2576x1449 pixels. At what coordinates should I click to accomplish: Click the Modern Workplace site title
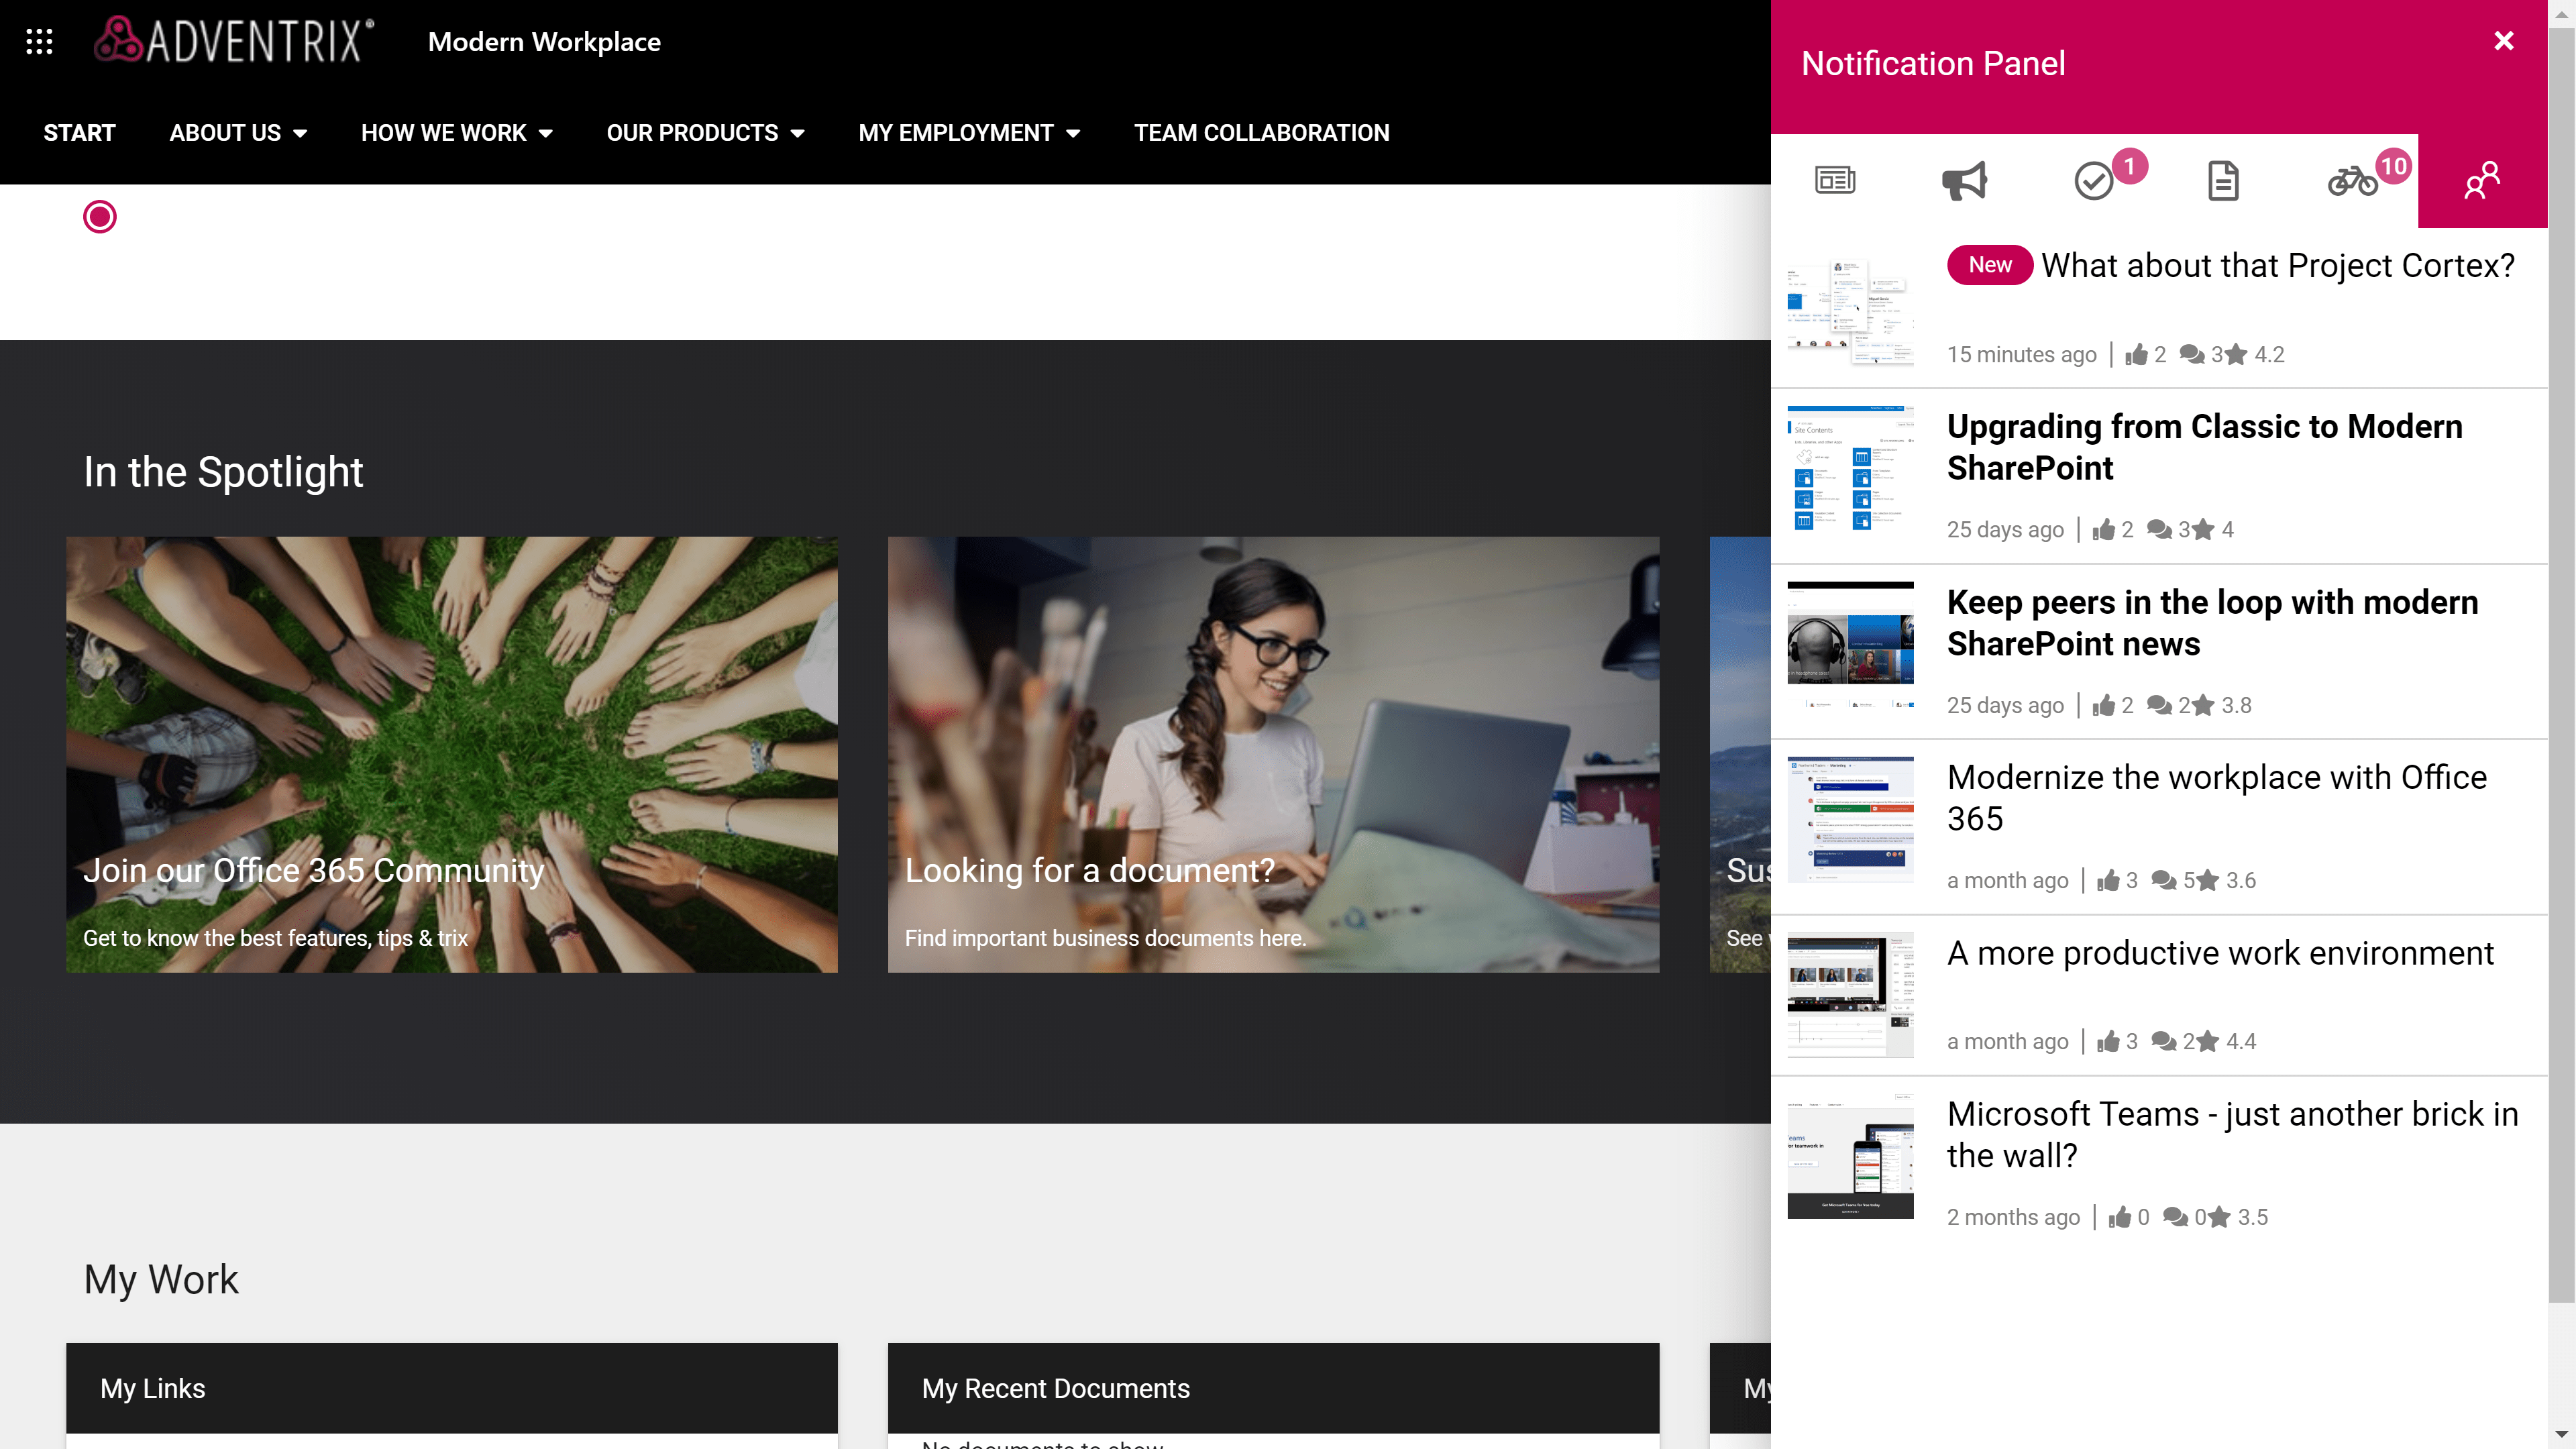click(x=544, y=42)
